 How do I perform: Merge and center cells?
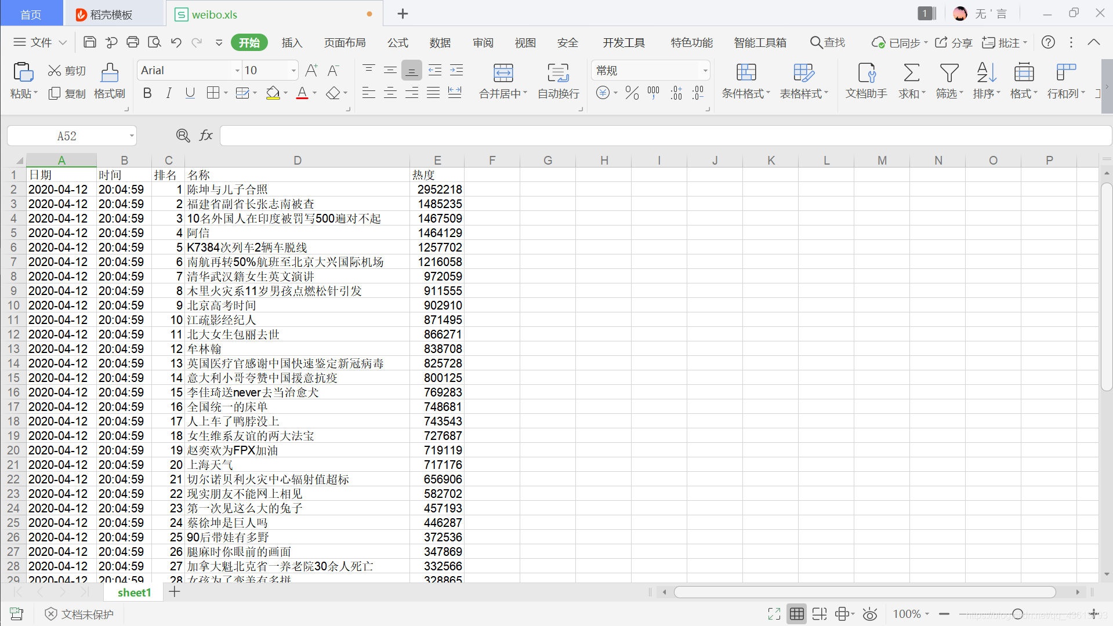[503, 81]
